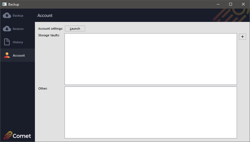Click the Restore cloud download icon
Screen dimensions: 250x142
coord(7,29)
